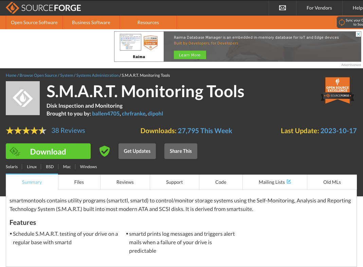Click the Raima Database Manager ad headline
Screen dimensions: 363x267
coord(256,37)
